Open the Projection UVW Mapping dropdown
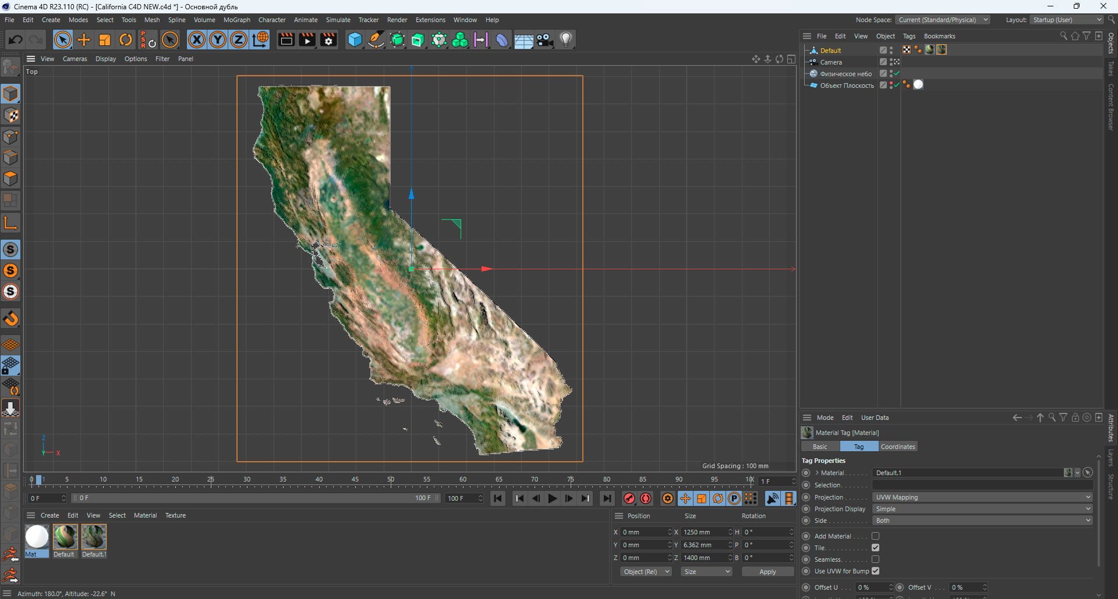Viewport: 1118px width, 599px height. [x=982, y=497]
